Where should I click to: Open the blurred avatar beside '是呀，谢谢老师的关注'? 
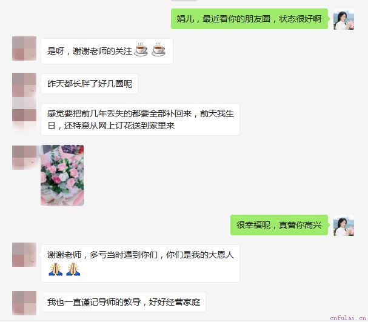pyautogui.click(x=24, y=49)
